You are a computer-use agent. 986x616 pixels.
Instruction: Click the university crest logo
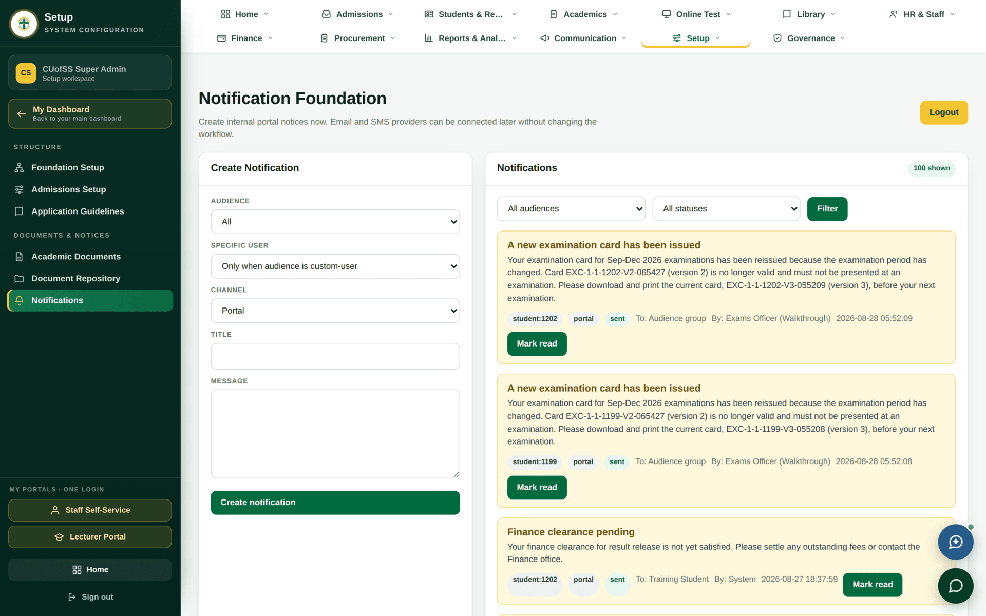point(24,24)
